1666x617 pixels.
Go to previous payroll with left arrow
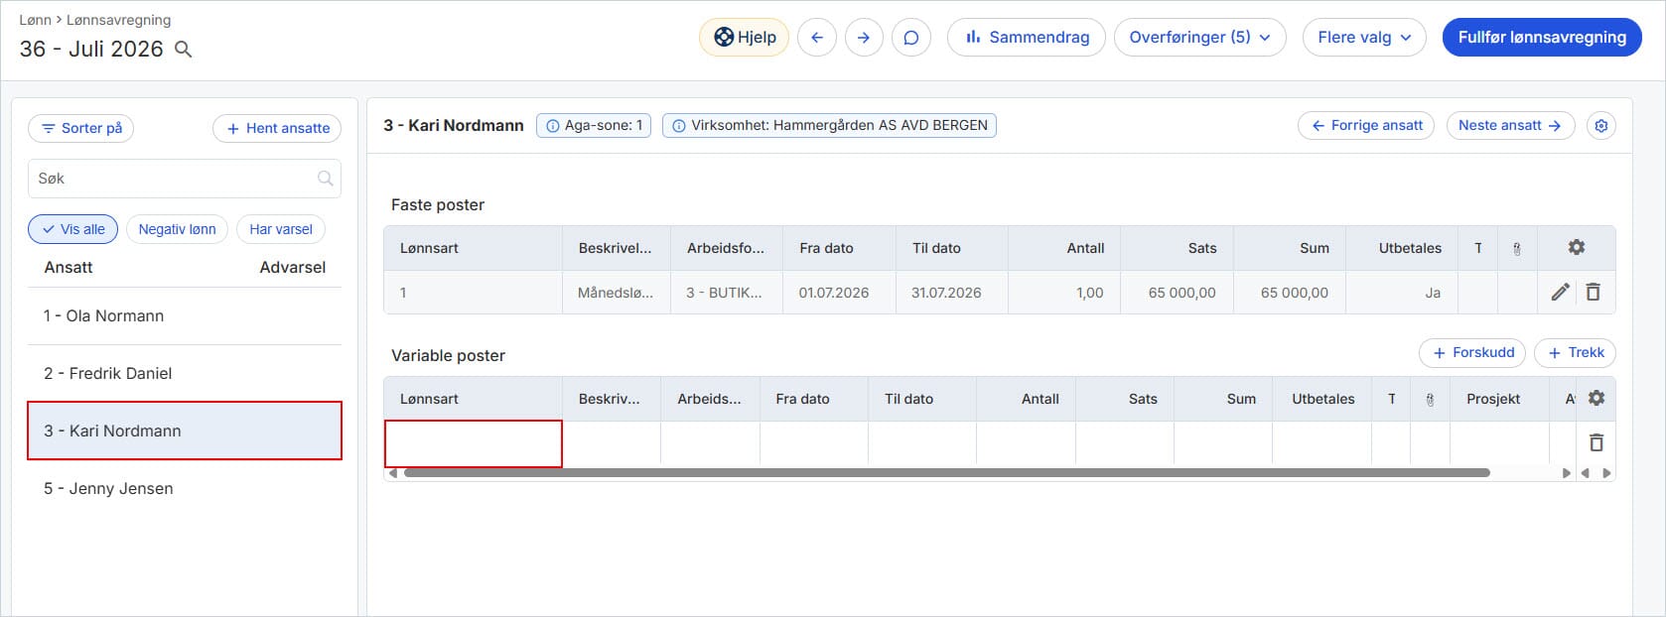(817, 38)
